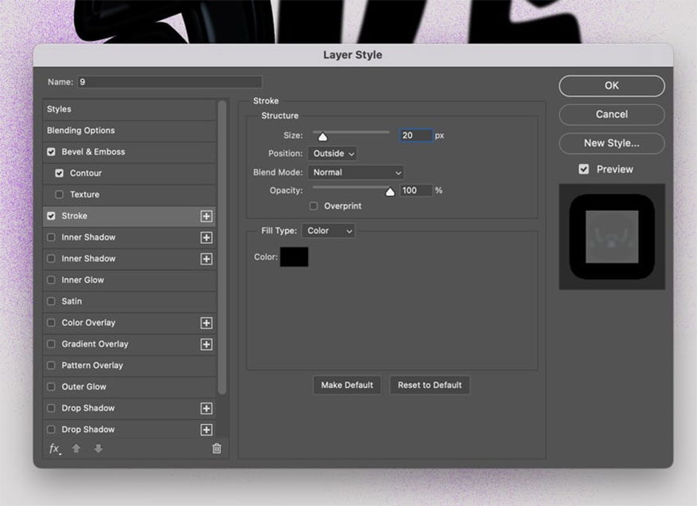697x506 pixels.
Task: Open the fx effects menu icon
Action: tap(54, 449)
